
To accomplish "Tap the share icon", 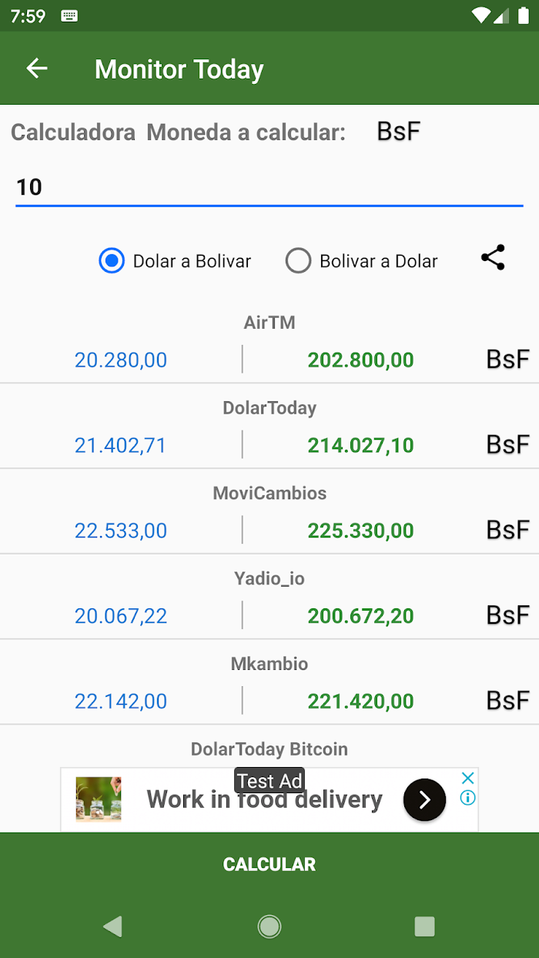I will pyautogui.click(x=493, y=257).
